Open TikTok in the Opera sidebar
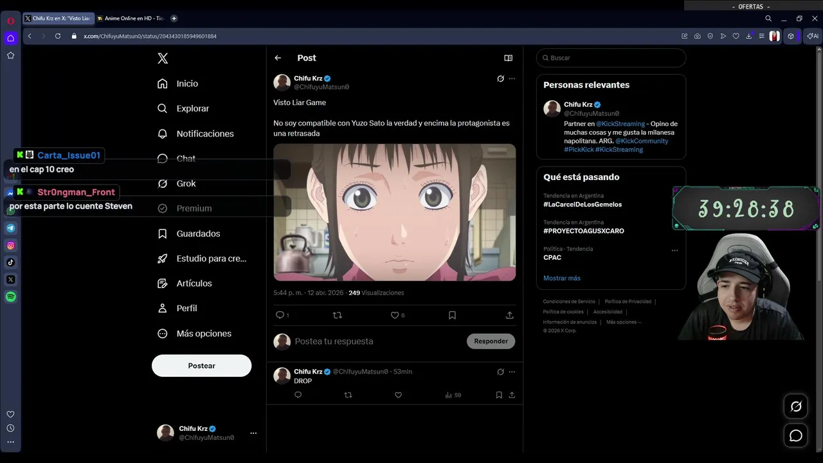 (11, 262)
